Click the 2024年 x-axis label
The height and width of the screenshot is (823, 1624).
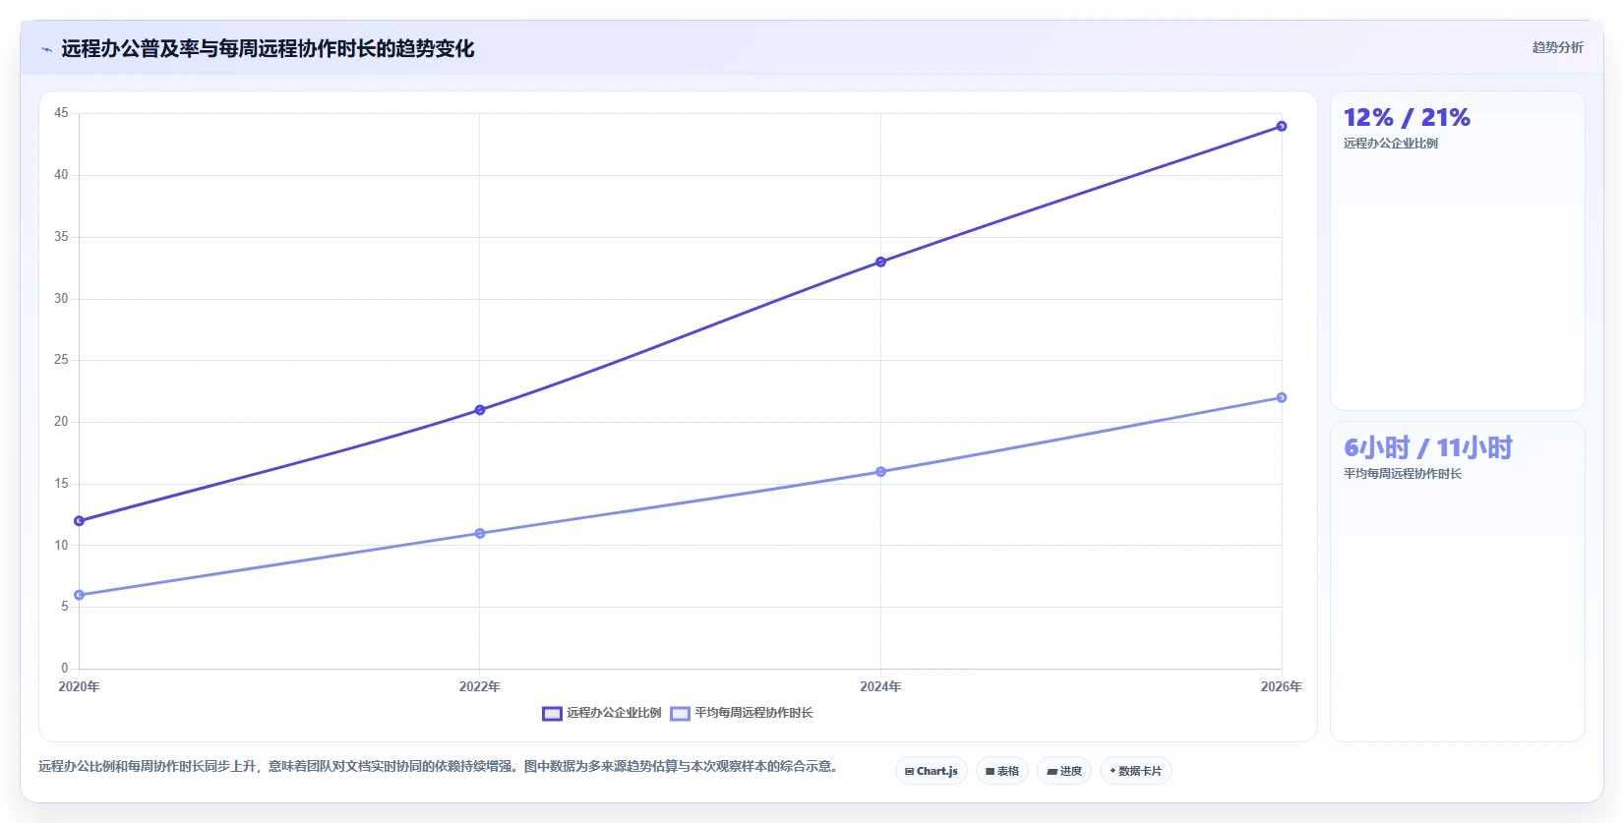(x=880, y=686)
